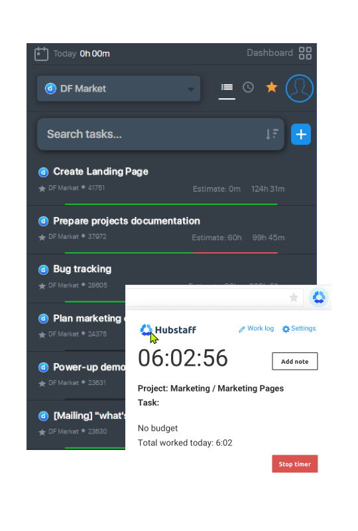Select the Bug tracking task

pos(82,269)
